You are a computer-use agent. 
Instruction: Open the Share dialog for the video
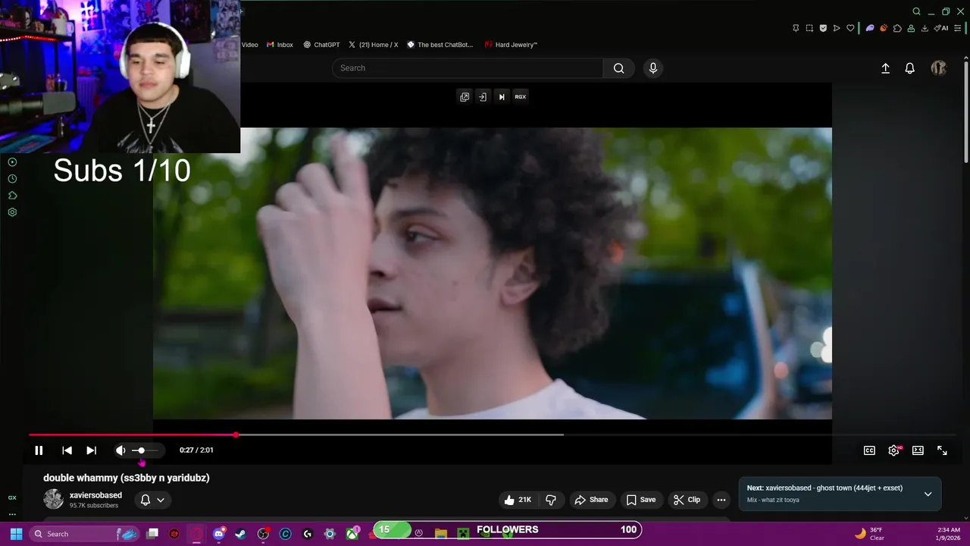click(x=591, y=500)
